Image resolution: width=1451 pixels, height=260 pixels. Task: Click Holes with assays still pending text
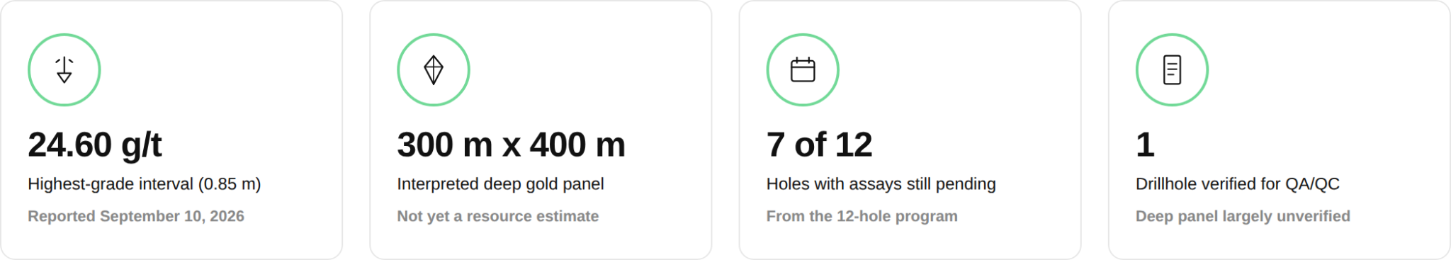click(x=881, y=184)
